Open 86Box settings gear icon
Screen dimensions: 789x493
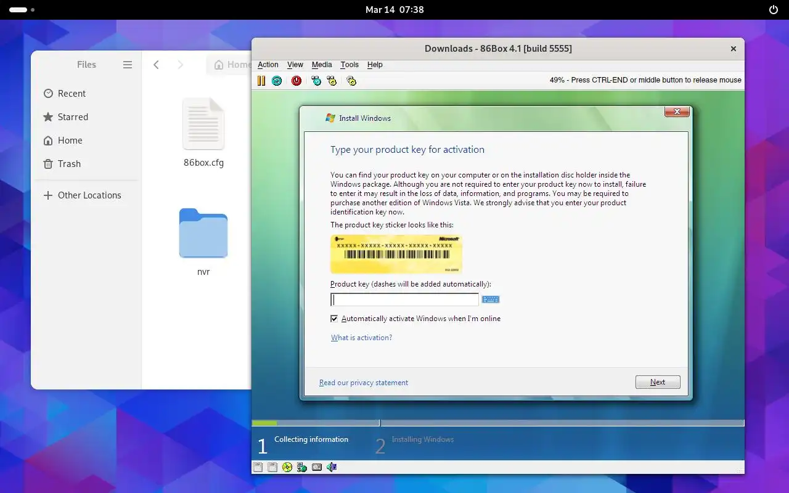[351, 81]
